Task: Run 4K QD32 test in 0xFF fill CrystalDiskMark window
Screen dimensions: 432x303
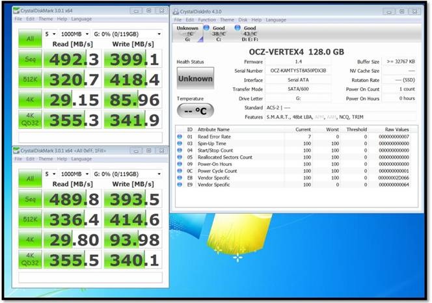Action: tap(30, 259)
